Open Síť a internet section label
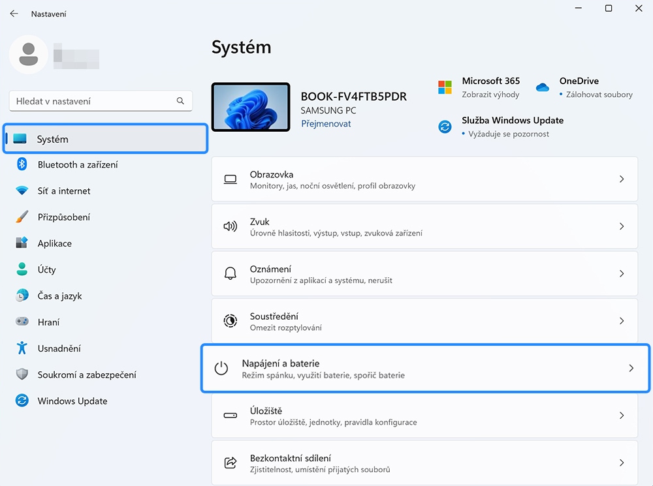653x486 pixels. [x=64, y=190]
